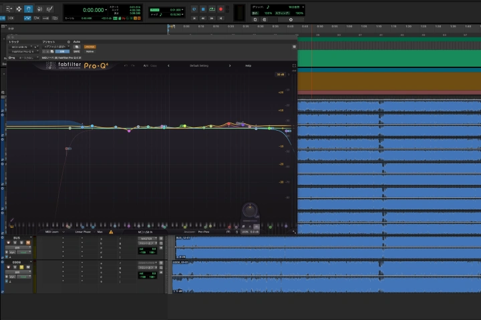
Task: Open the Linear Phase processing mode menu
Action: (83, 232)
